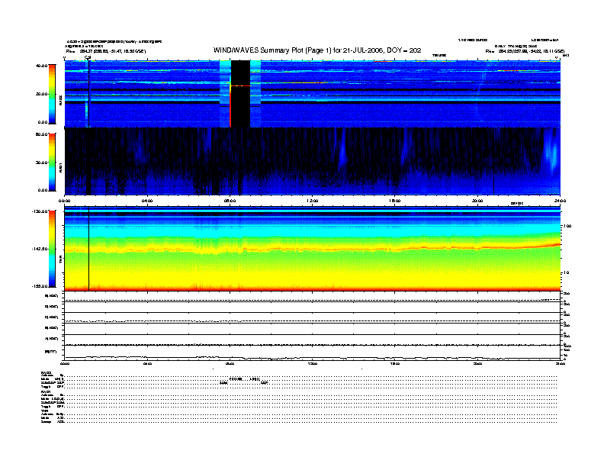Click 16:00 tick label under RAD1 panel

[x=395, y=201]
